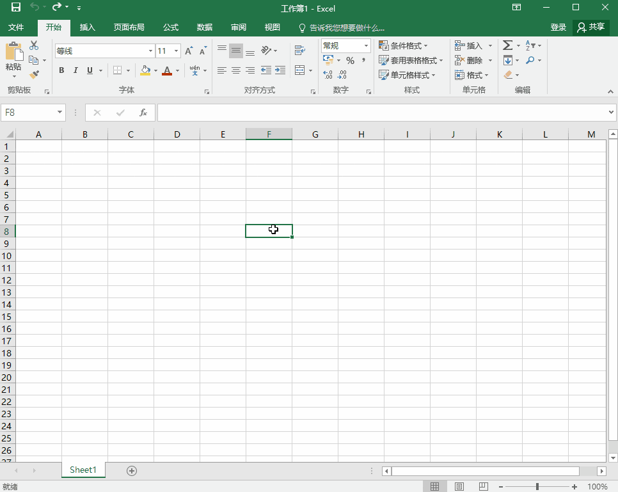Click the decrease decimal icon
The width and height of the screenshot is (618, 492).
coord(342,74)
